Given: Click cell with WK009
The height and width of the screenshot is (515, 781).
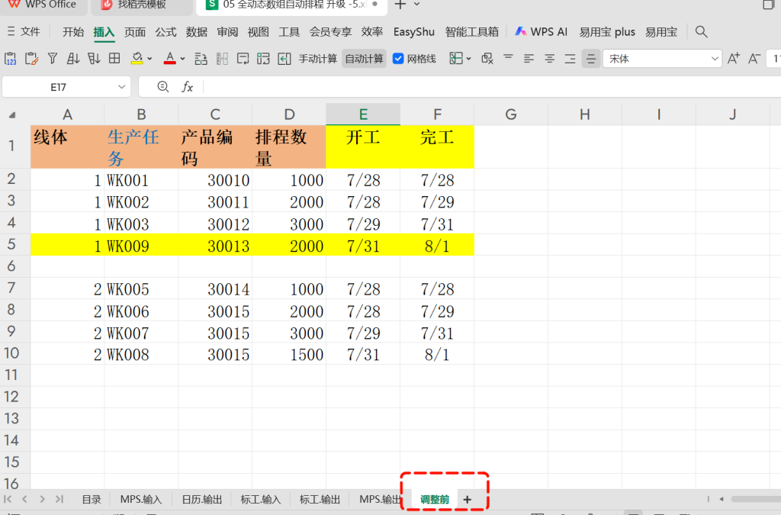Looking at the screenshot, I should tap(141, 246).
